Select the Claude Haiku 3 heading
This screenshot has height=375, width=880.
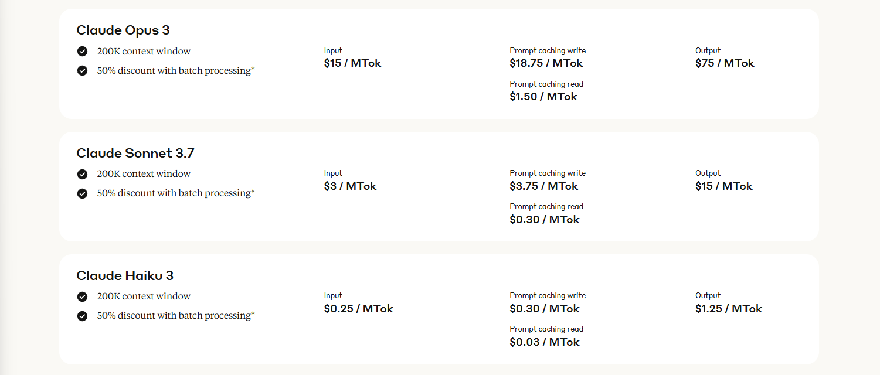pos(125,276)
